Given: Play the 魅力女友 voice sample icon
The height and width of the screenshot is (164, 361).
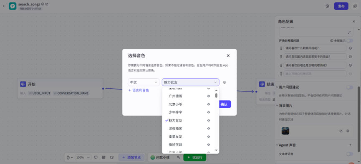Looking at the screenshot, I should (209, 120).
